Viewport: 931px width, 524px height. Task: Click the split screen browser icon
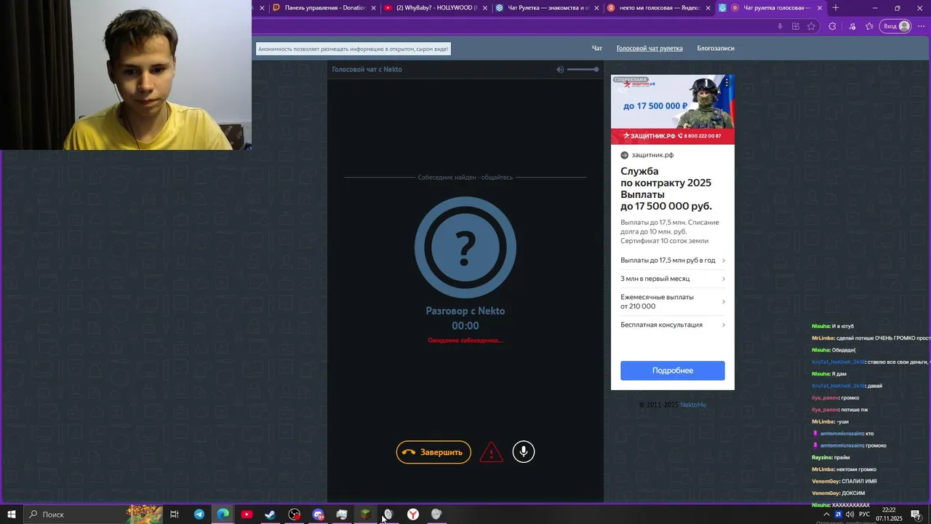(796, 26)
